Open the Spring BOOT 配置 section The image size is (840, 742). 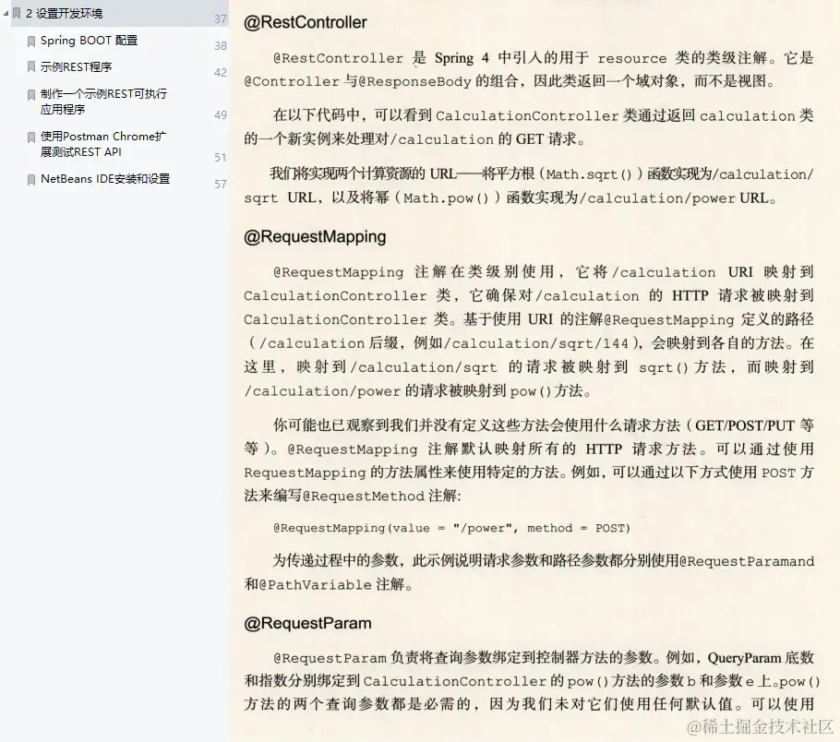coord(87,41)
